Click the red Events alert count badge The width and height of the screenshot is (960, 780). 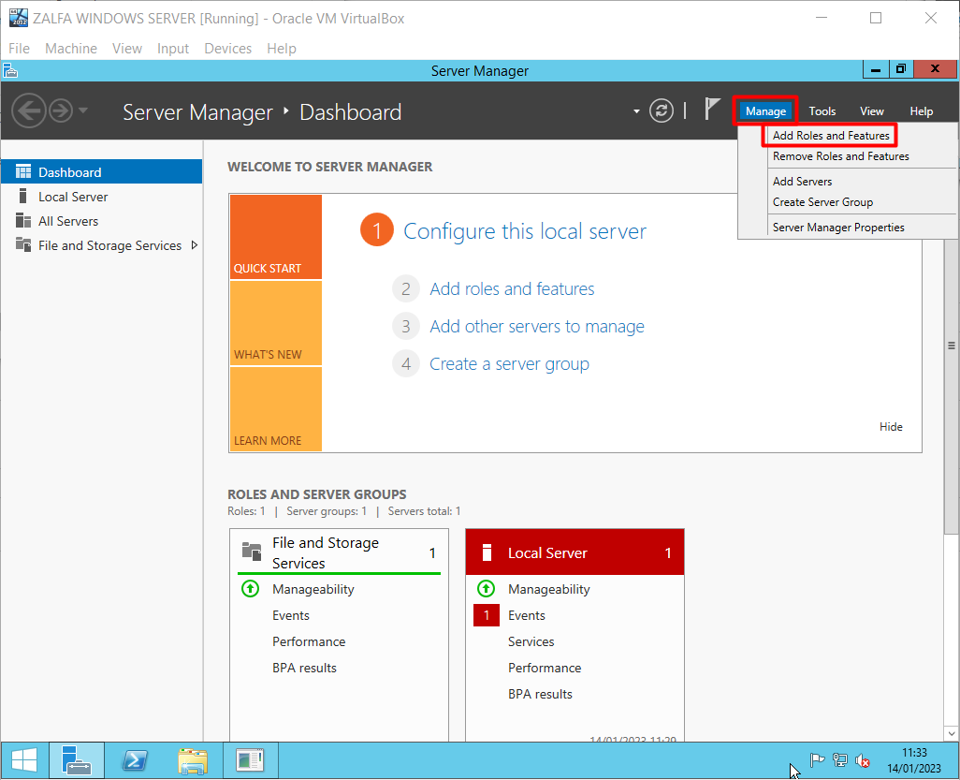(x=487, y=615)
